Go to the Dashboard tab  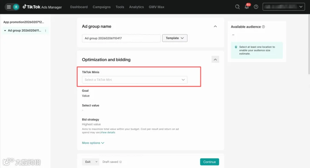pos(79,7)
